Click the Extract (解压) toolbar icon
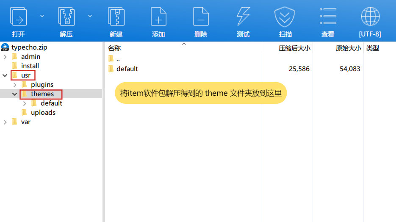Image resolution: width=396 pixels, height=222 pixels. 66,17
